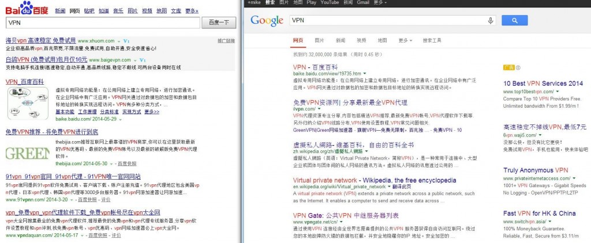Select 新闻 in the Baidu navigation
591x243 pixels.
click(x=60, y=11)
